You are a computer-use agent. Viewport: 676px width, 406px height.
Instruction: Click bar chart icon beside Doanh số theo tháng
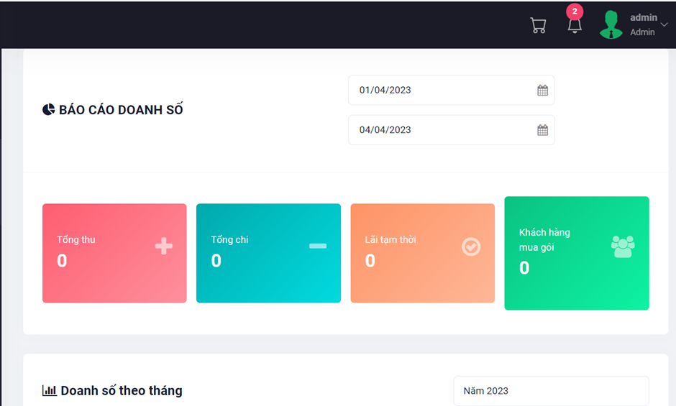click(50, 391)
